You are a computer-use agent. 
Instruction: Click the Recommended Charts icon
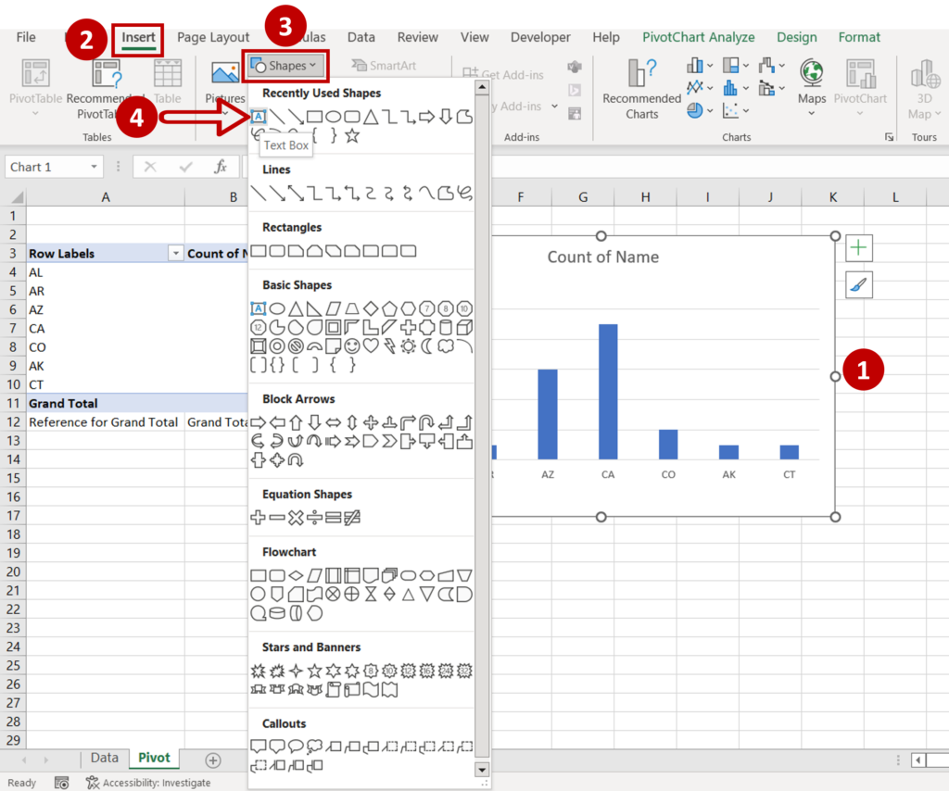click(641, 74)
